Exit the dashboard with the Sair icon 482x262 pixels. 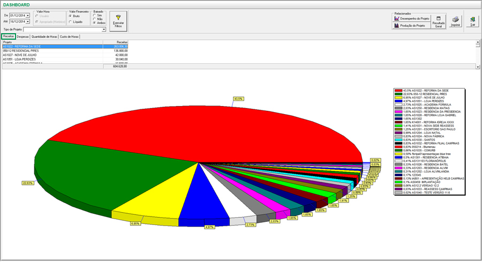[x=472, y=21]
